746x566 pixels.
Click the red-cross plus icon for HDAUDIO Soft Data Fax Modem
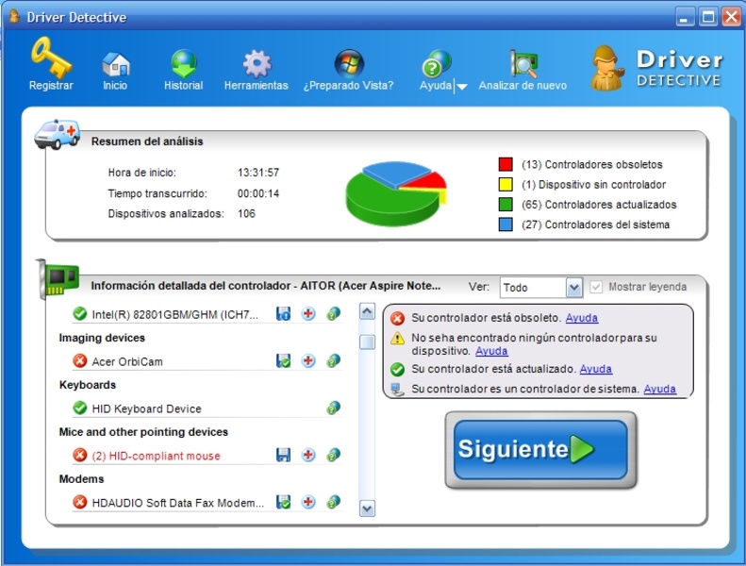[308, 502]
